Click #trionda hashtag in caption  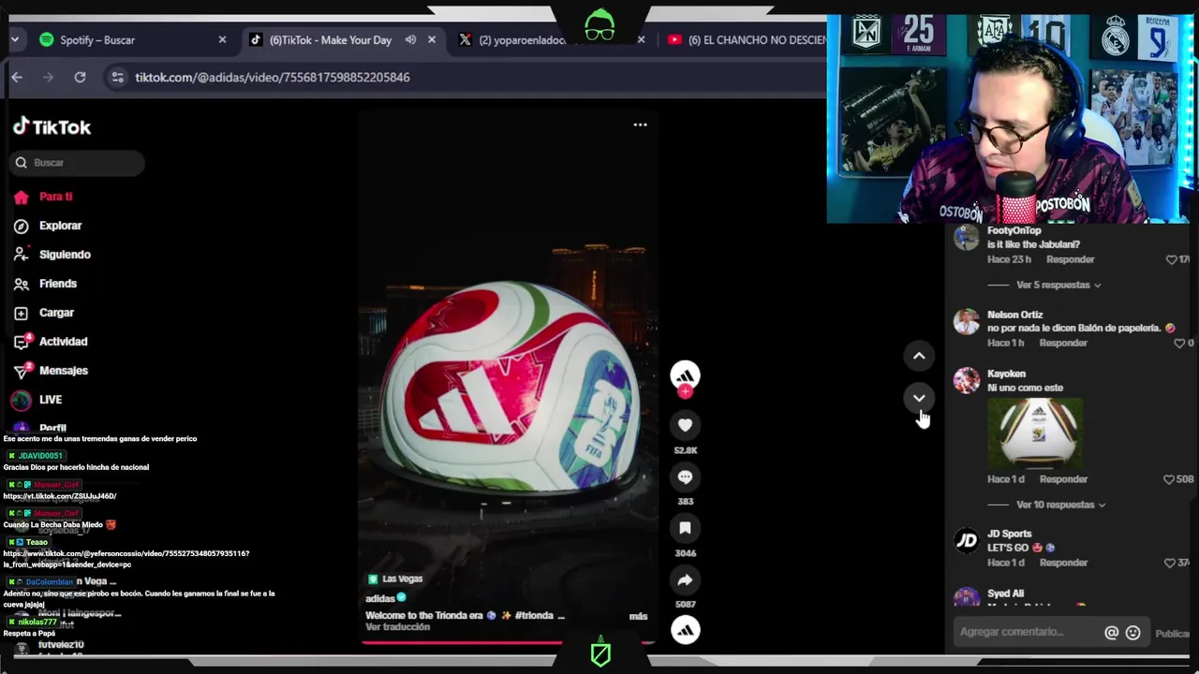[534, 616]
